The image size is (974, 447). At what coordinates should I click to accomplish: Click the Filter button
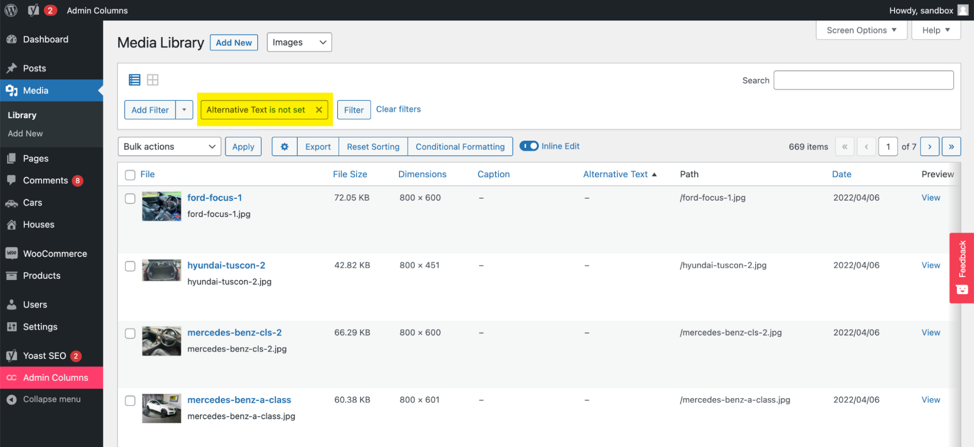click(354, 110)
